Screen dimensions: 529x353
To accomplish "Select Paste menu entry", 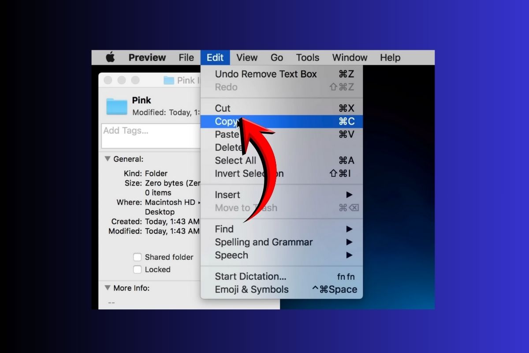I will (282, 135).
